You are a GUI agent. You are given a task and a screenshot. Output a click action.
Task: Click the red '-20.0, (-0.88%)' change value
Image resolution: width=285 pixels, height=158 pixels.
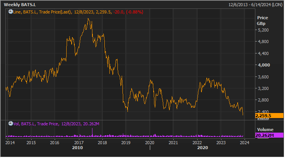(128, 12)
